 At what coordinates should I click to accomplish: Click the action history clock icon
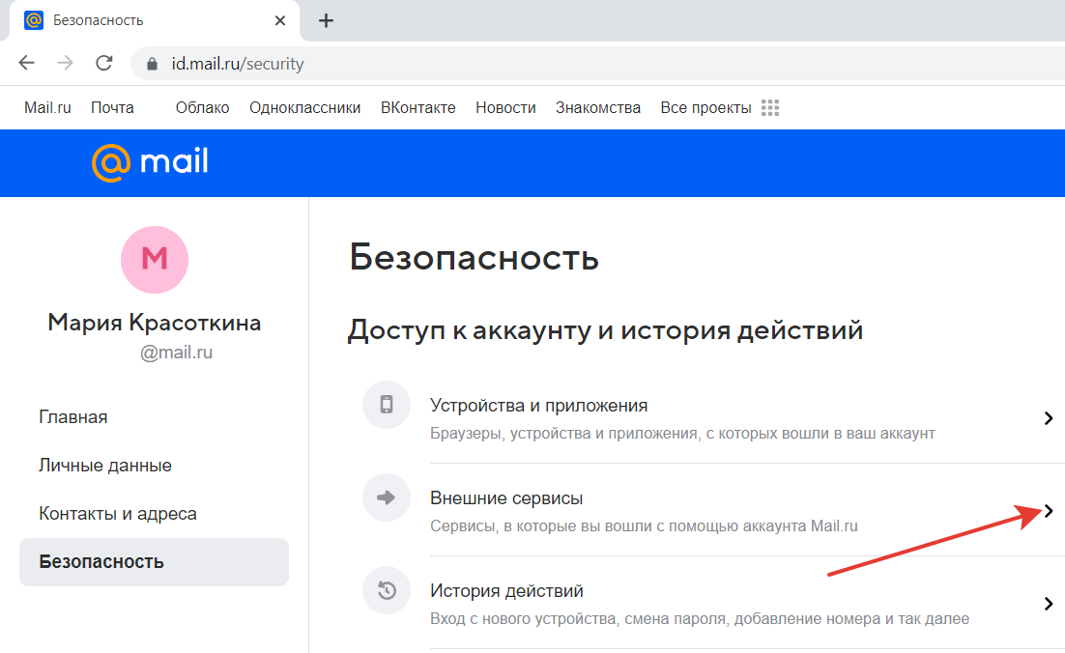pos(387,591)
